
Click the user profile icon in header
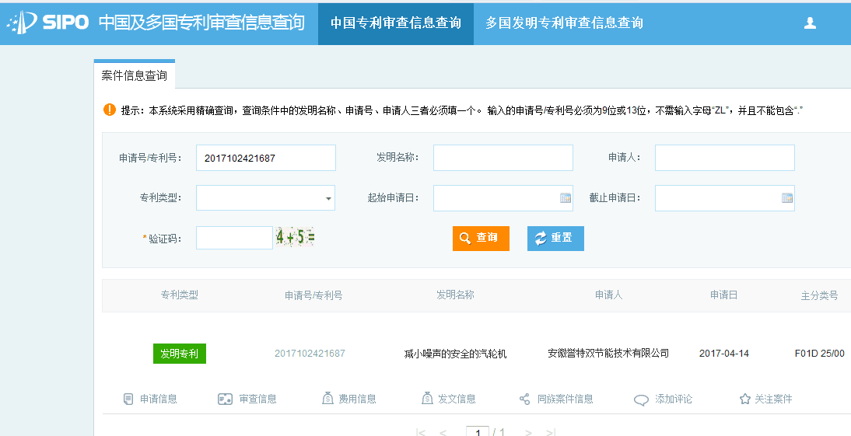pyautogui.click(x=810, y=23)
